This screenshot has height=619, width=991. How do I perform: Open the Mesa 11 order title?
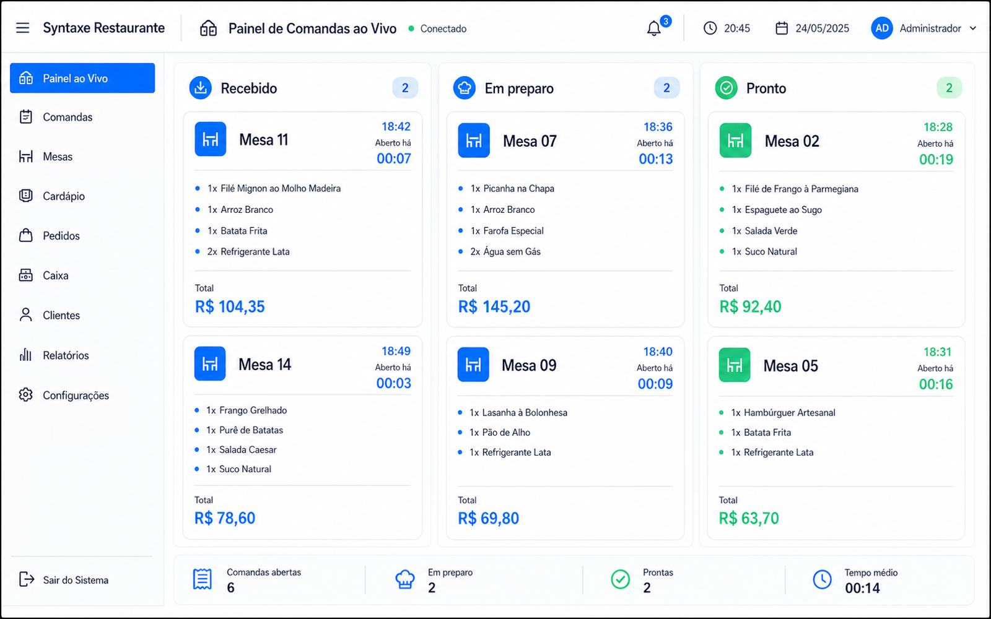coord(264,140)
